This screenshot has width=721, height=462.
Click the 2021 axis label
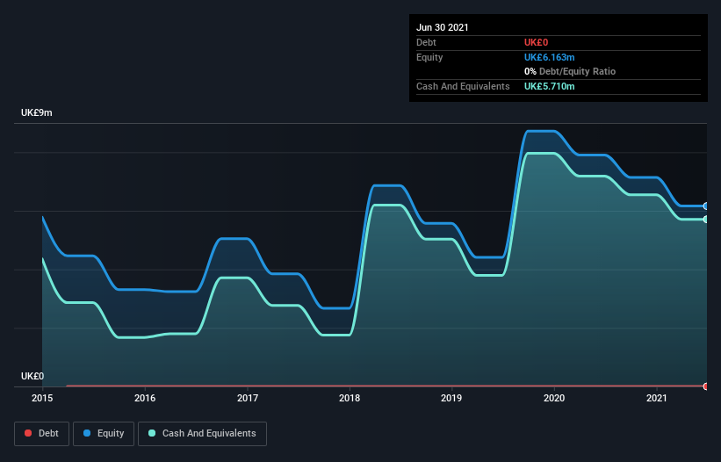coord(657,398)
